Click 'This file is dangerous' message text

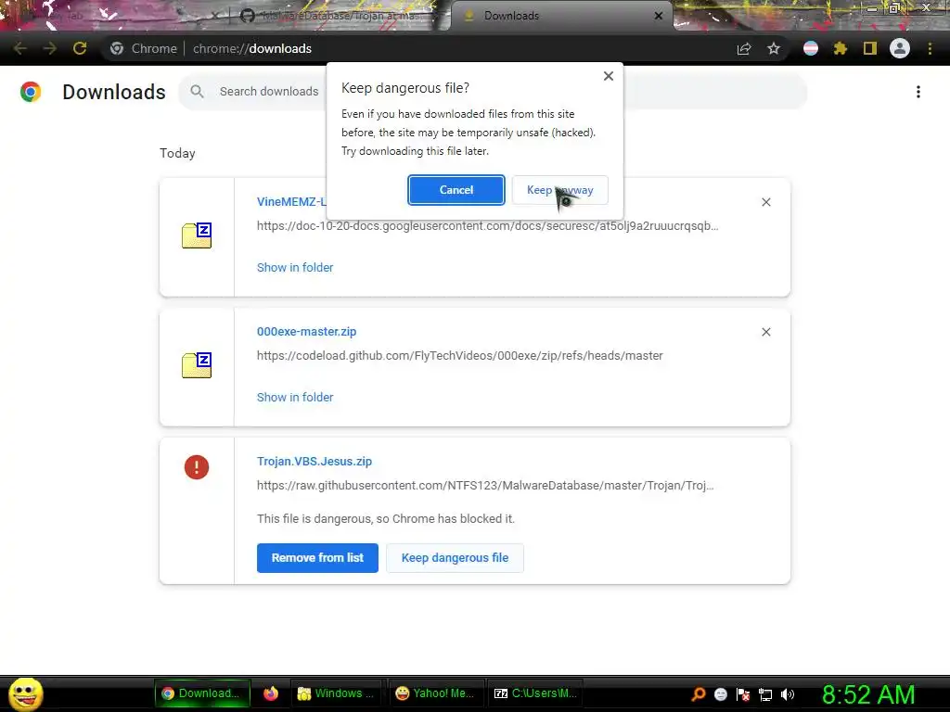tap(386, 519)
